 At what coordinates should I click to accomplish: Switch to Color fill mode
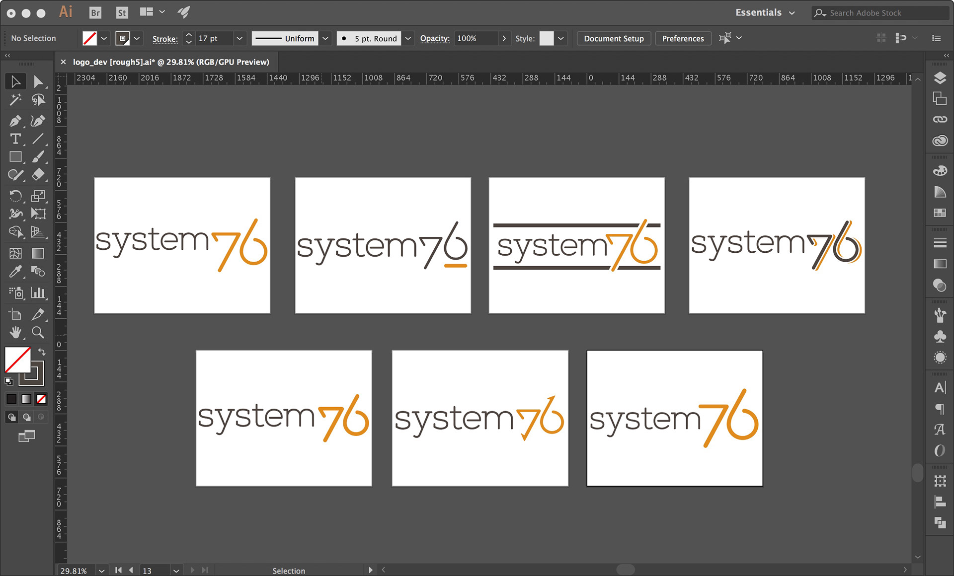pos(11,399)
